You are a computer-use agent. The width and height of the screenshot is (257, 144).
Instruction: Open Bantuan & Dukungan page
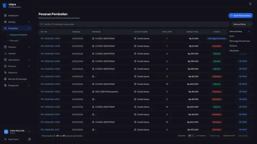pos(18,79)
